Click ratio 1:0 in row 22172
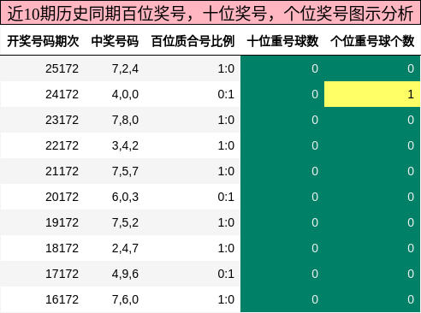Viewport: 421px width, 313px height. click(226, 145)
